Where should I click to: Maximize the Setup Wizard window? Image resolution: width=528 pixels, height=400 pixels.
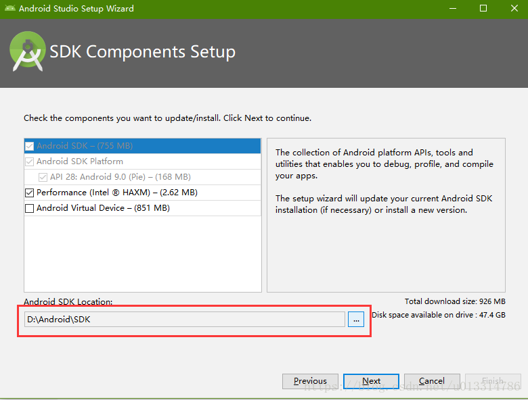point(483,9)
